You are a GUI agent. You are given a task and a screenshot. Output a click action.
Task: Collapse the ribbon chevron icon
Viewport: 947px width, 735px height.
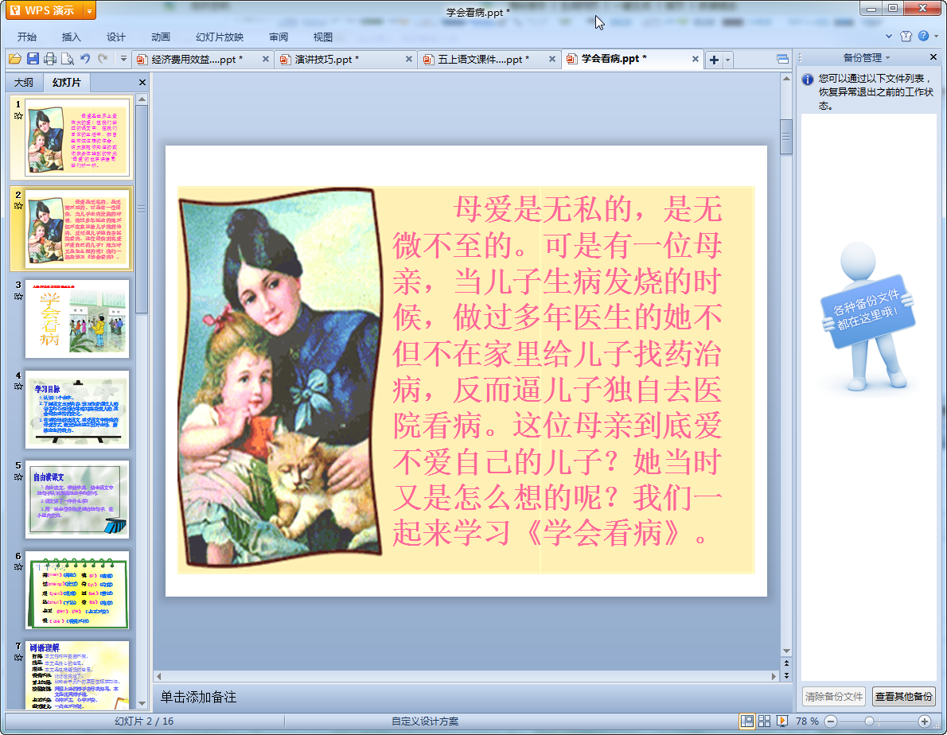pyautogui.click(x=888, y=37)
